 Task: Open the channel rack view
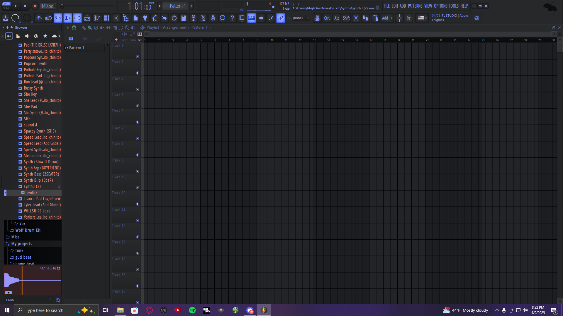[x=106, y=18]
